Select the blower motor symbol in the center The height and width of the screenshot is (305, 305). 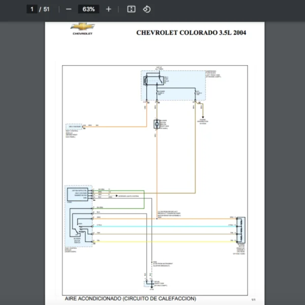point(157,124)
